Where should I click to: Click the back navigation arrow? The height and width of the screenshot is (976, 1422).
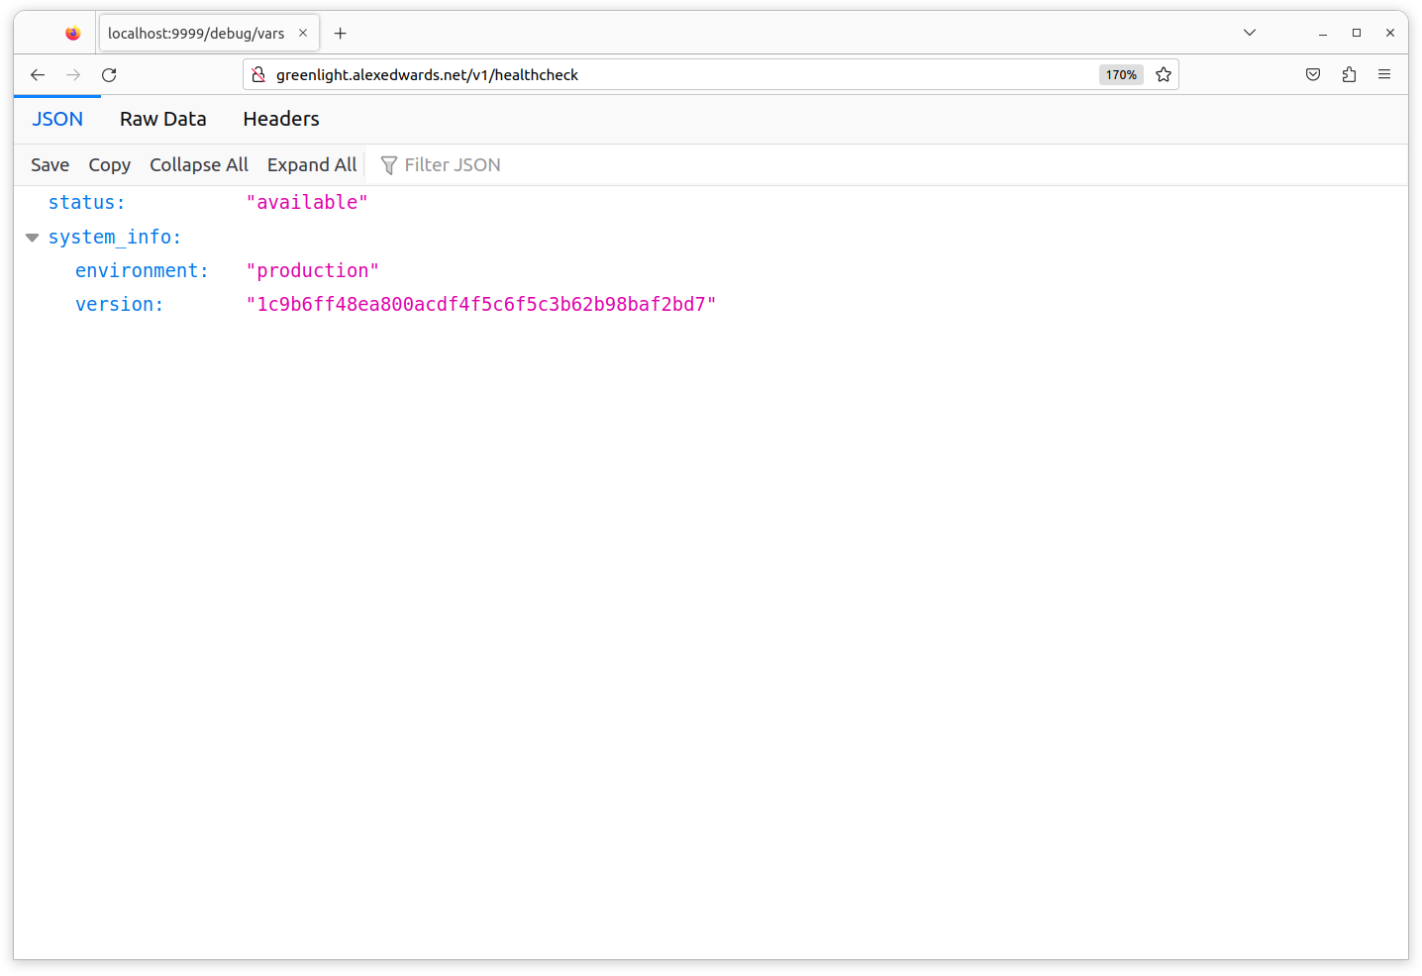(38, 75)
